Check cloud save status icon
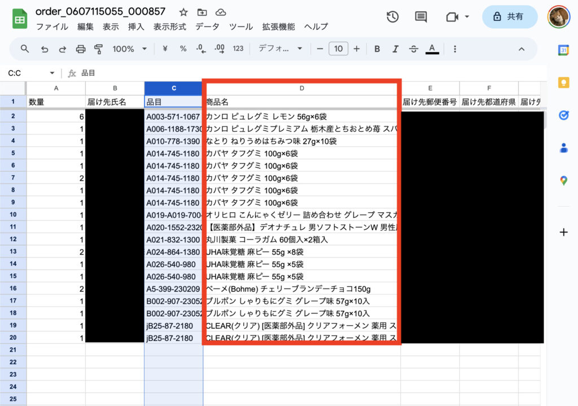 [x=221, y=12]
